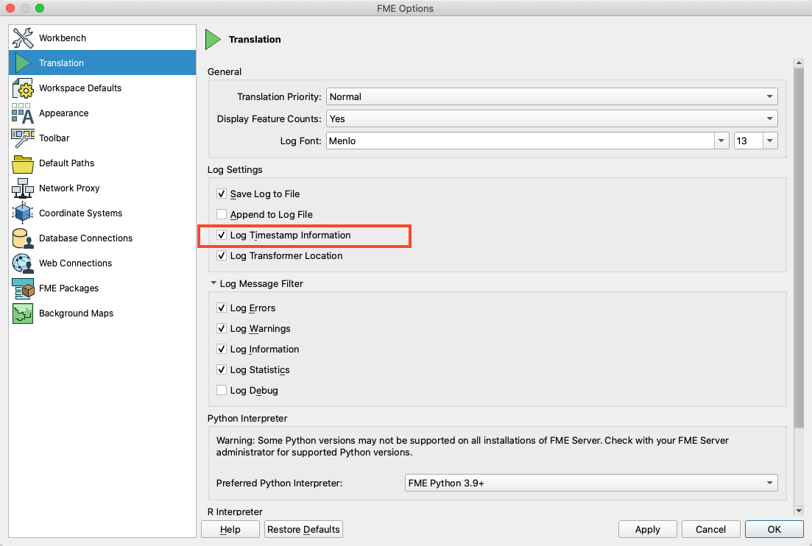Click the Default Paths folder icon

[x=23, y=163]
